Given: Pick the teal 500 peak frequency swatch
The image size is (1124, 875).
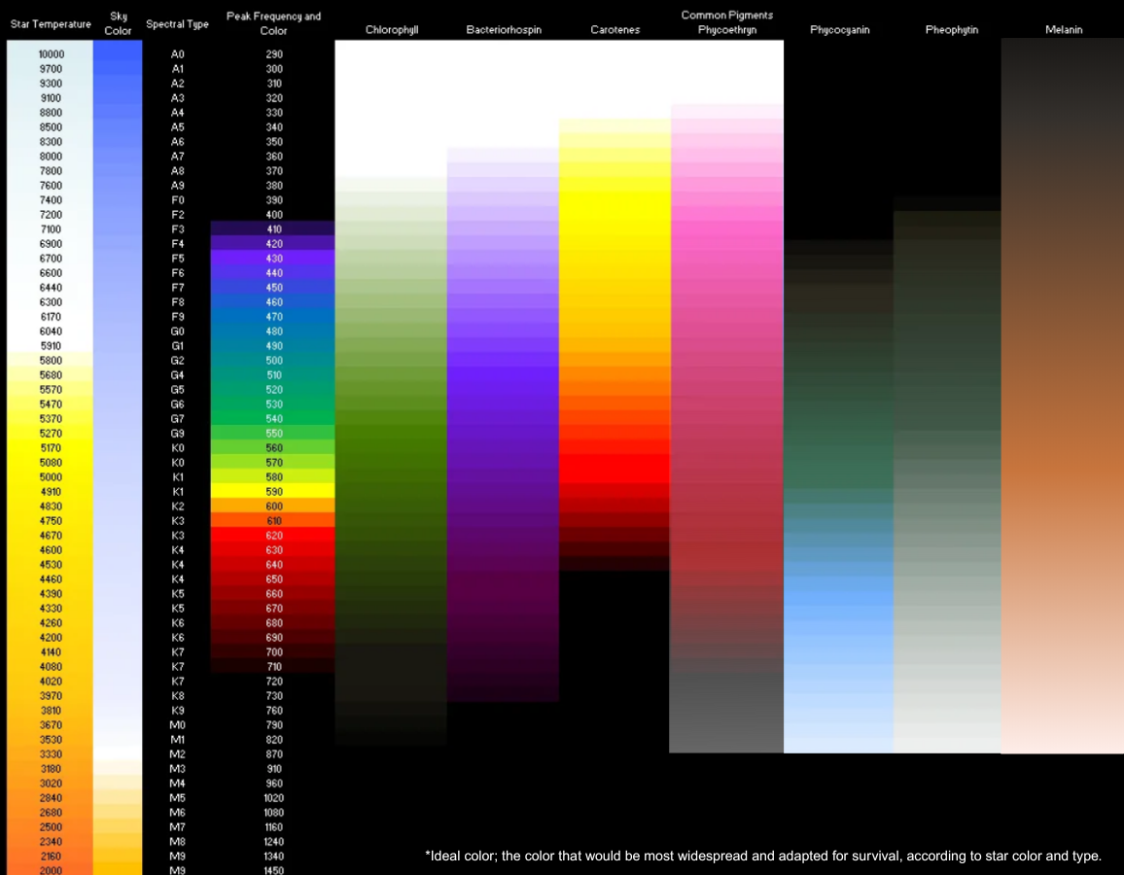Looking at the screenshot, I should [272, 361].
